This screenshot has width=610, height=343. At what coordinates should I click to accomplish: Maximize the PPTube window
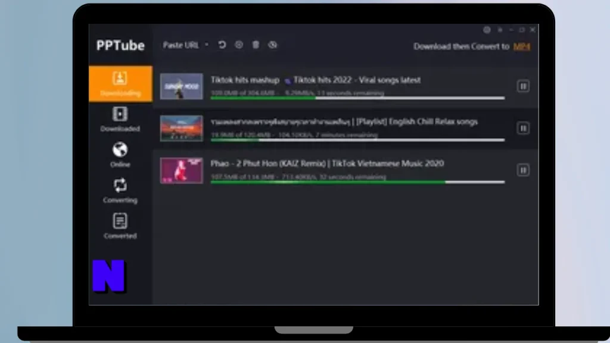click(x=522, y=30)
